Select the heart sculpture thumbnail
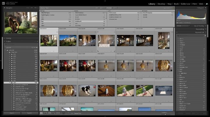Image resolution: width=210 pixels, height=117 pixels. pyautogui.click(x=49, y=41)
